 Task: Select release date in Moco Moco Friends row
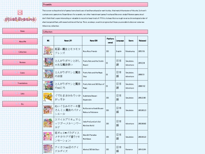(x=142, y=51)
